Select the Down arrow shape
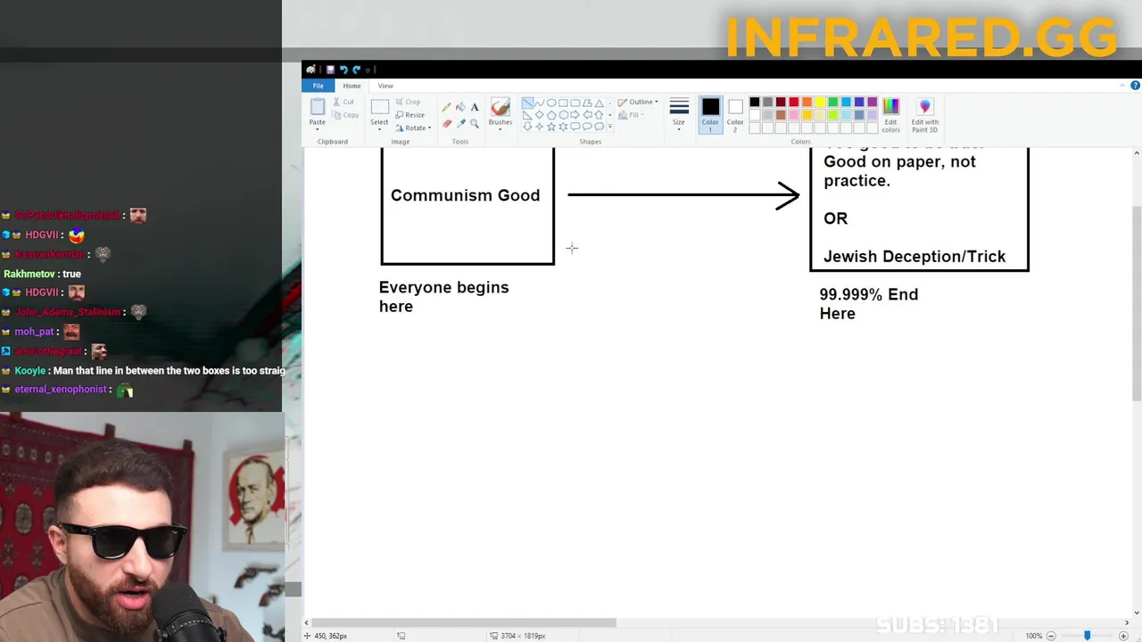 click(527, 127)
